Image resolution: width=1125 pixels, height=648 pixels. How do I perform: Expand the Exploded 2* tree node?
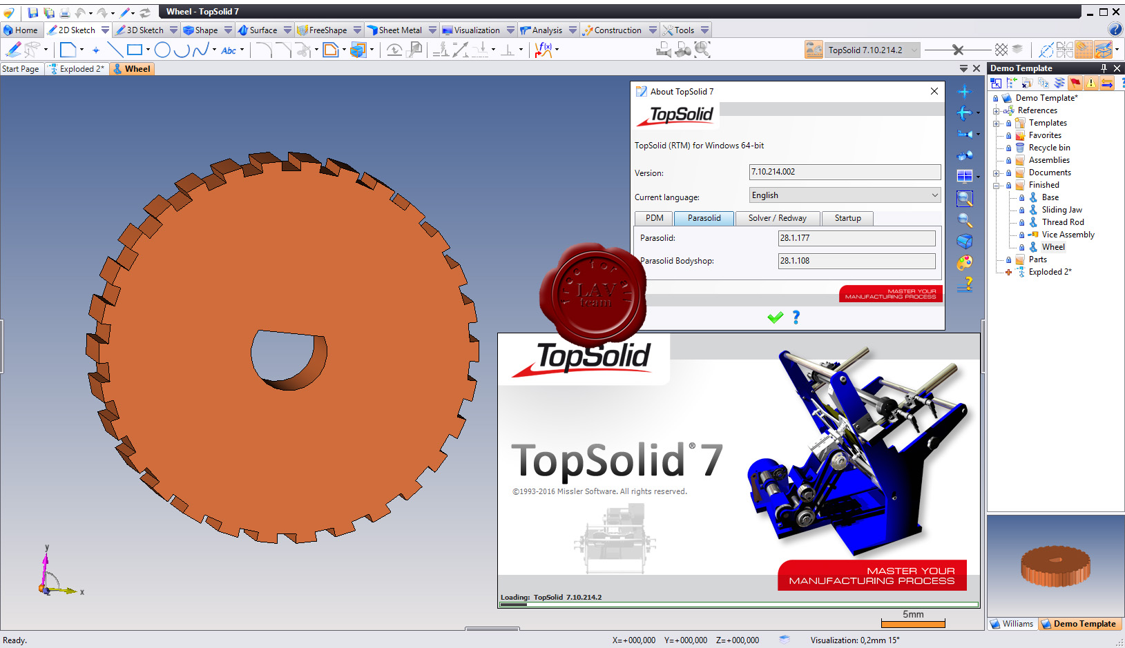tap(1008, 272)
